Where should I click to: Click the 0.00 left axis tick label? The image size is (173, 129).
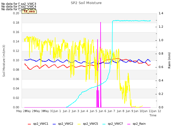(x=16, y=107)
